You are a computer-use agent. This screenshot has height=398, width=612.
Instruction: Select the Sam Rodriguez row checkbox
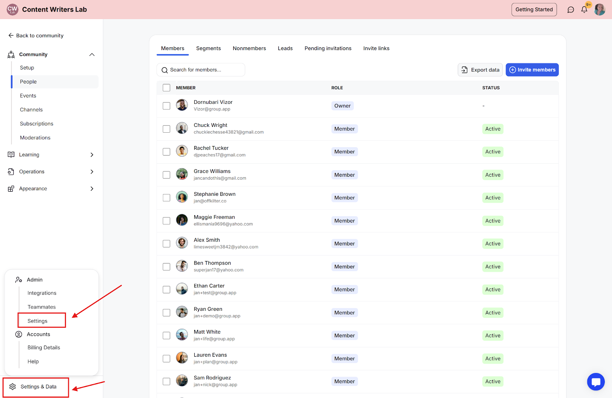click(166, 382)
